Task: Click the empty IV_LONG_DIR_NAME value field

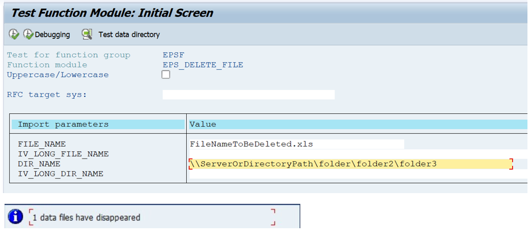Action: click(296, 174)
